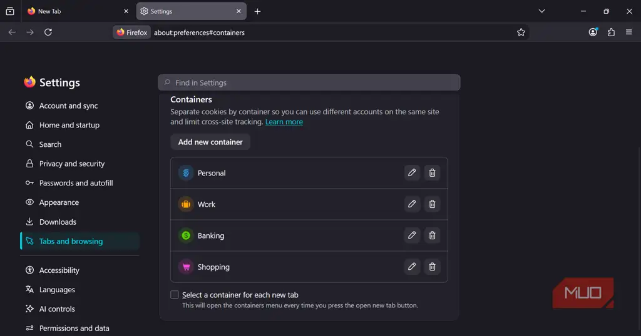Bookmark this page with the star icon
Screen dimensions: 641x336
pyautogui.click(x=521, y=32)
